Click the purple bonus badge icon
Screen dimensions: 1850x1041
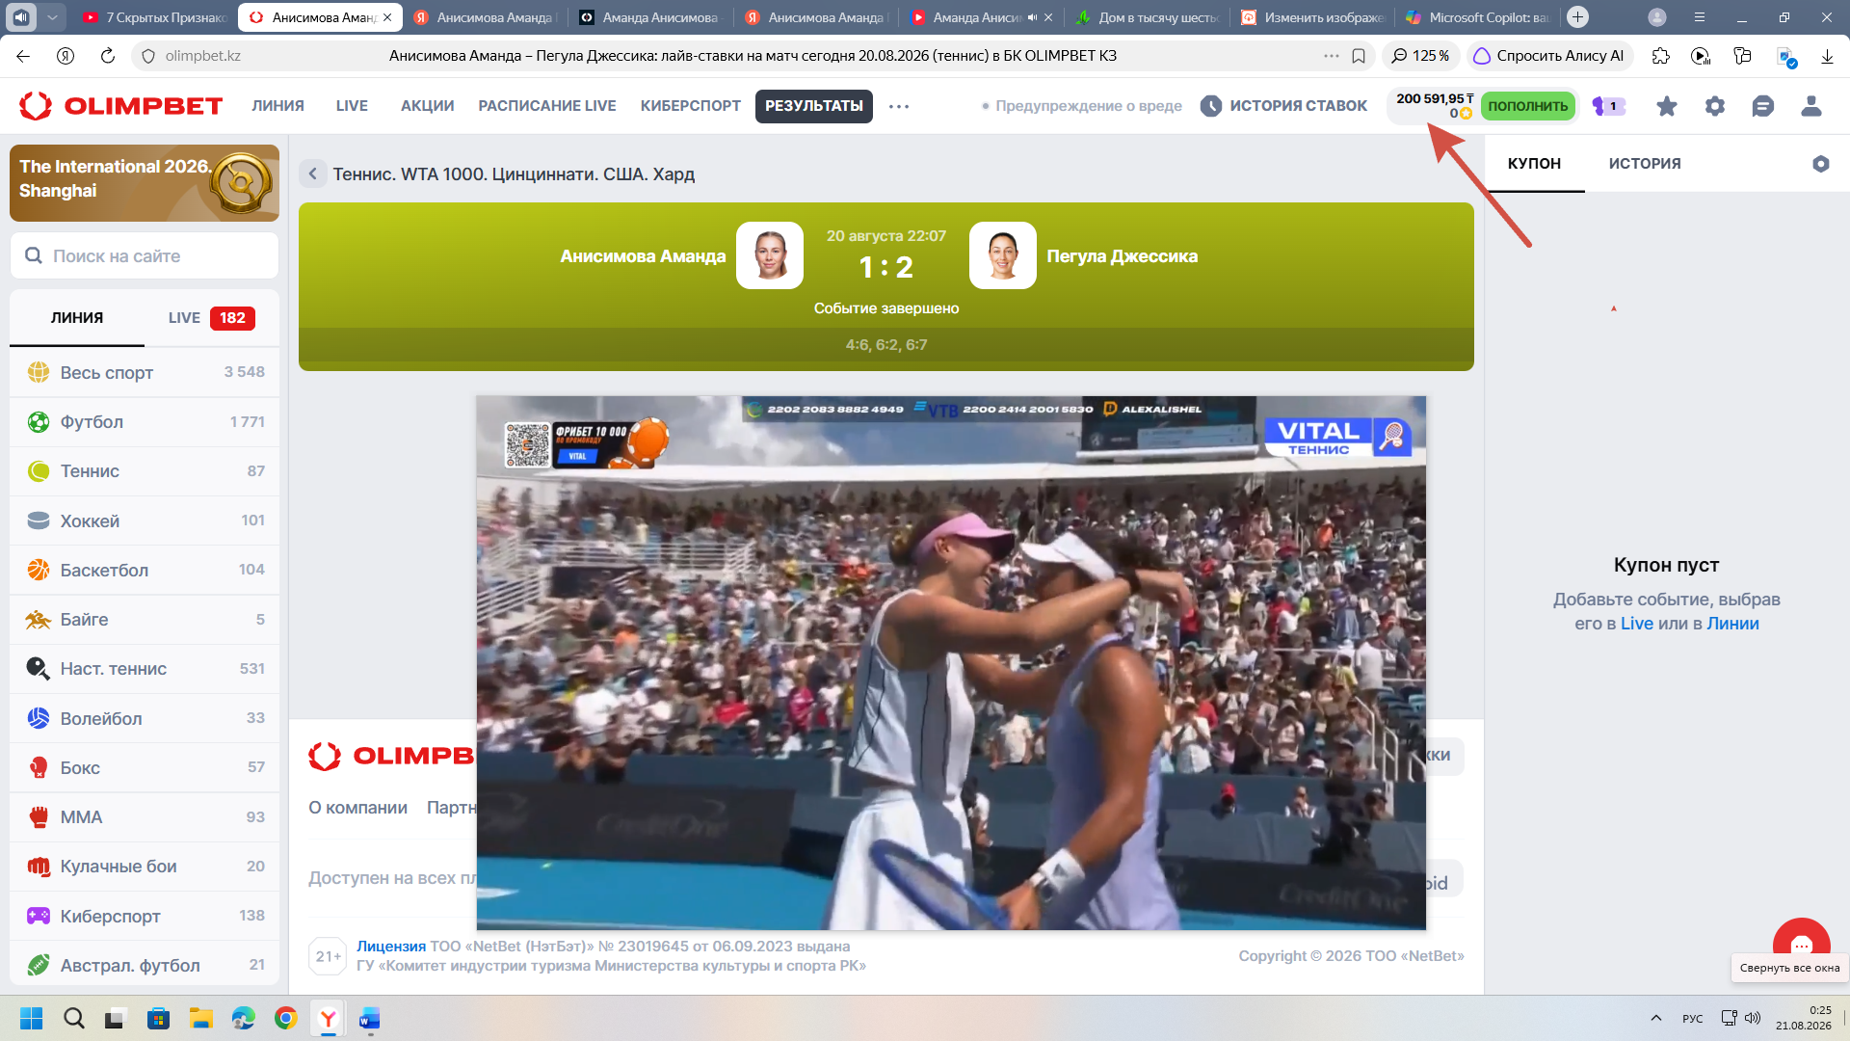click(1608, 106)
